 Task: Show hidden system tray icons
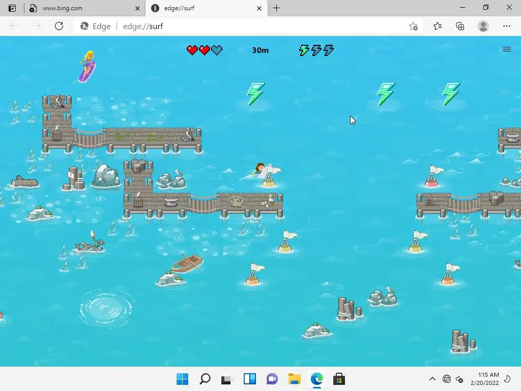(x=432, y=379)
